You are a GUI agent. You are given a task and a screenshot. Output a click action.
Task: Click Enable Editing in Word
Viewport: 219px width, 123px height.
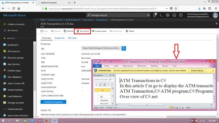click(197, 70)
